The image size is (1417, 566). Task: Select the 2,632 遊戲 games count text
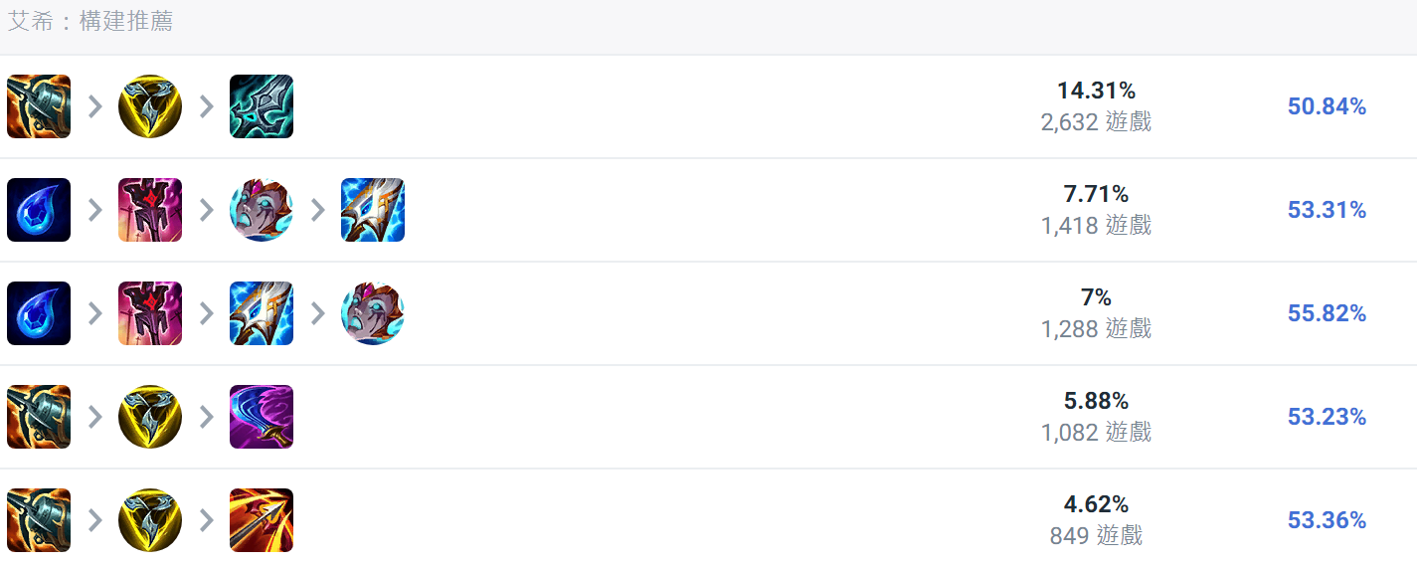1096,122
